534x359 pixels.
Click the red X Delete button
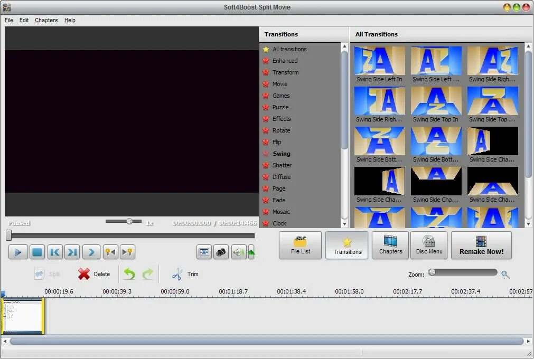tap(93, 274)
